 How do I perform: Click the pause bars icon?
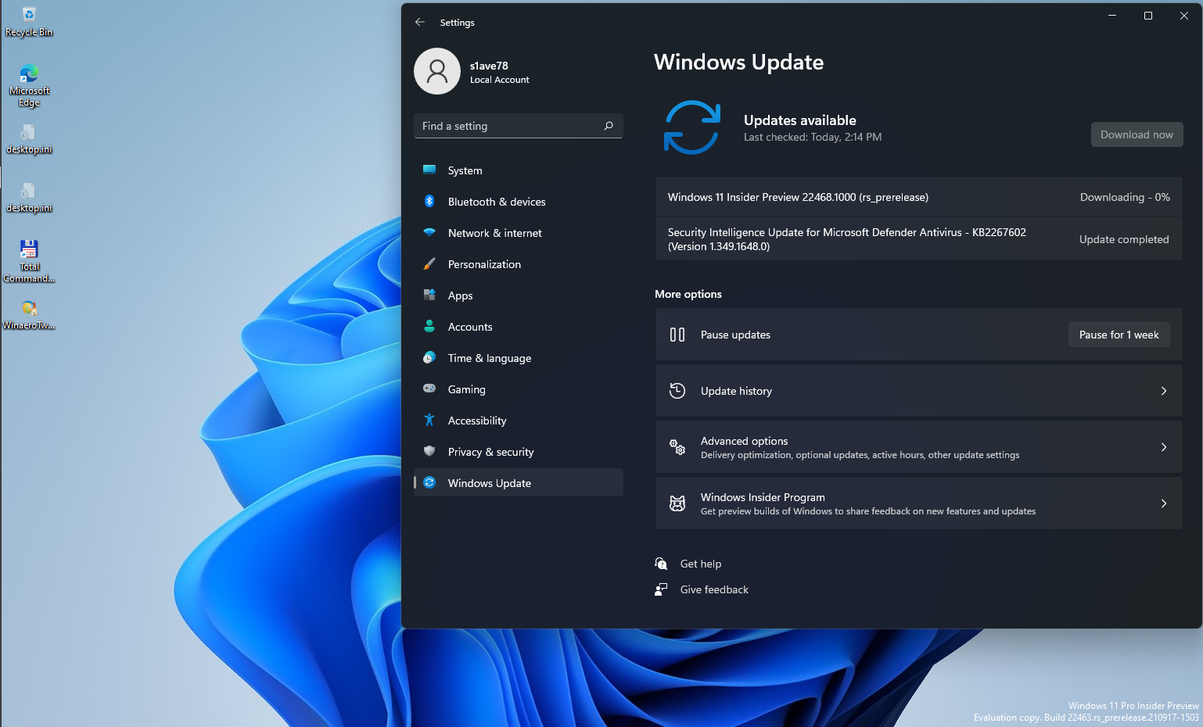[x=677, y=335]
